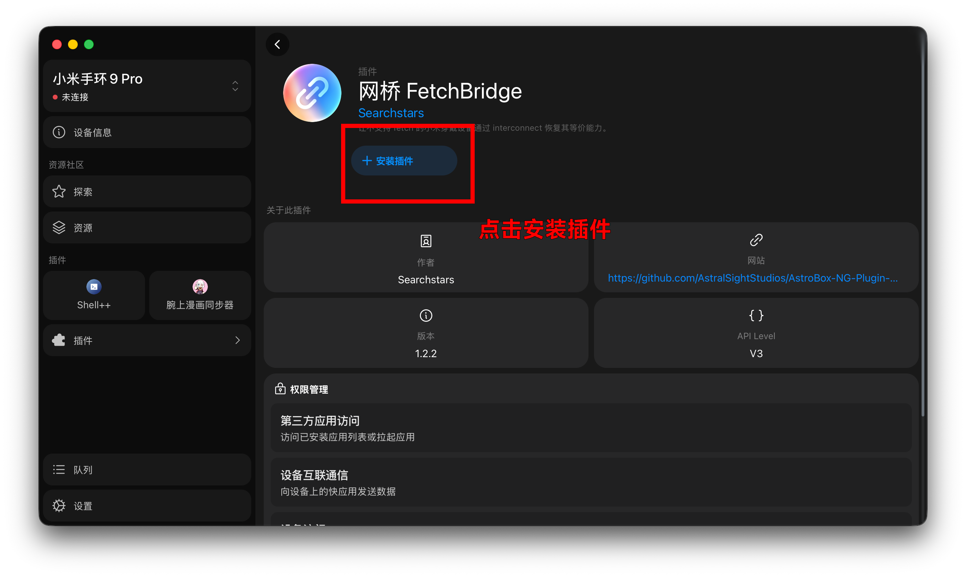Click the author badge icon above 作者
Viewport: 966px width, 577px height.
[x=426, y=241]
